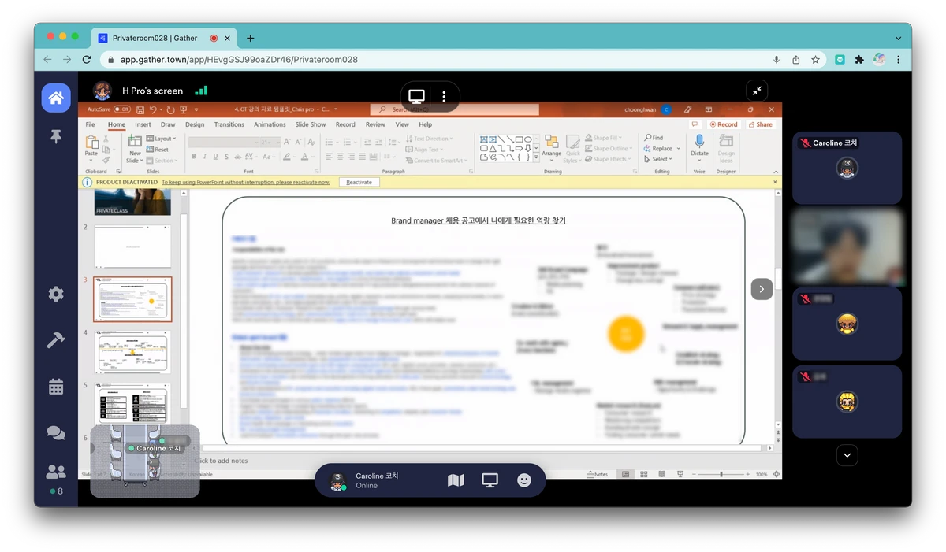Click the Underline formatting button
Screen dimensions: 946x552
point(214,157)
